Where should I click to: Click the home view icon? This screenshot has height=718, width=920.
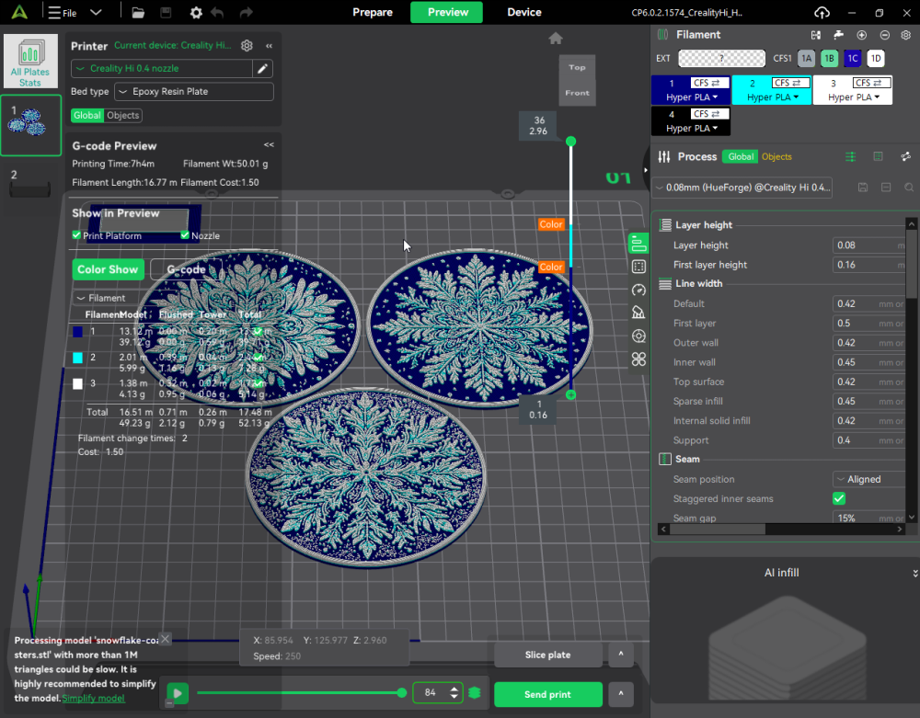(556, 39)
